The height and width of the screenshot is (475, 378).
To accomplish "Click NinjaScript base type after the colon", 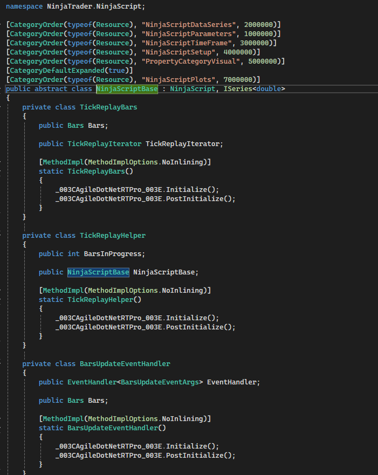I will point(193,89).
